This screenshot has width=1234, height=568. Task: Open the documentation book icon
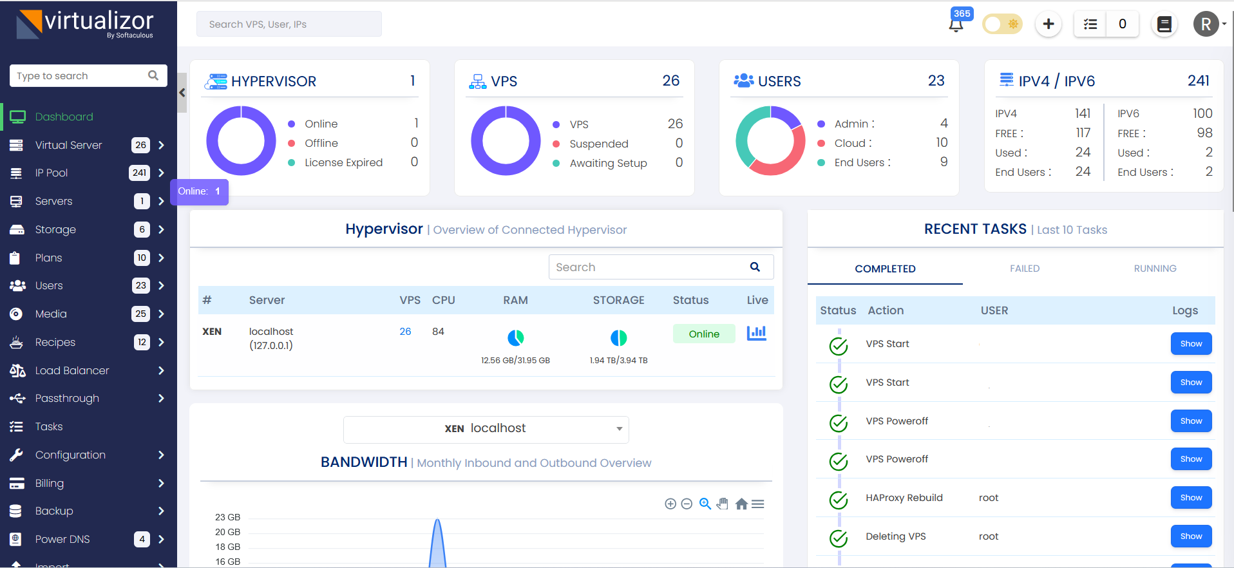1164,24
